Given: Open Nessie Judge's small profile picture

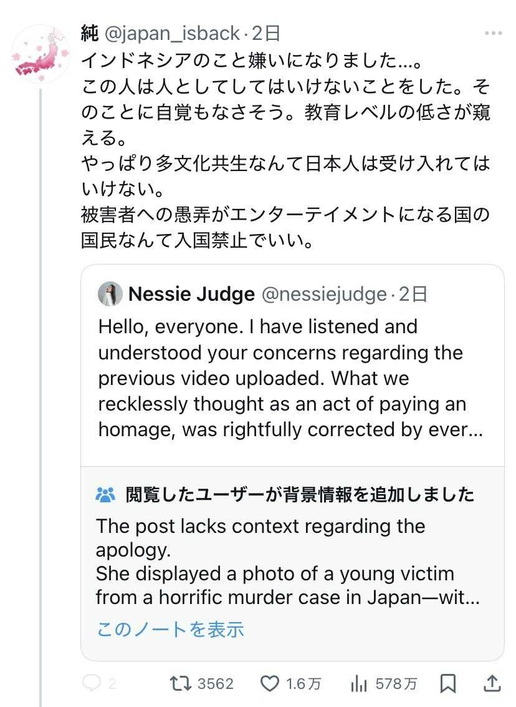Looking at the screenshot, I should pos(110,294).
